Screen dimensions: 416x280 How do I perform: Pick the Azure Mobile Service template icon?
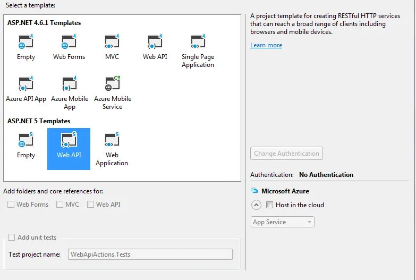(113, 83)
